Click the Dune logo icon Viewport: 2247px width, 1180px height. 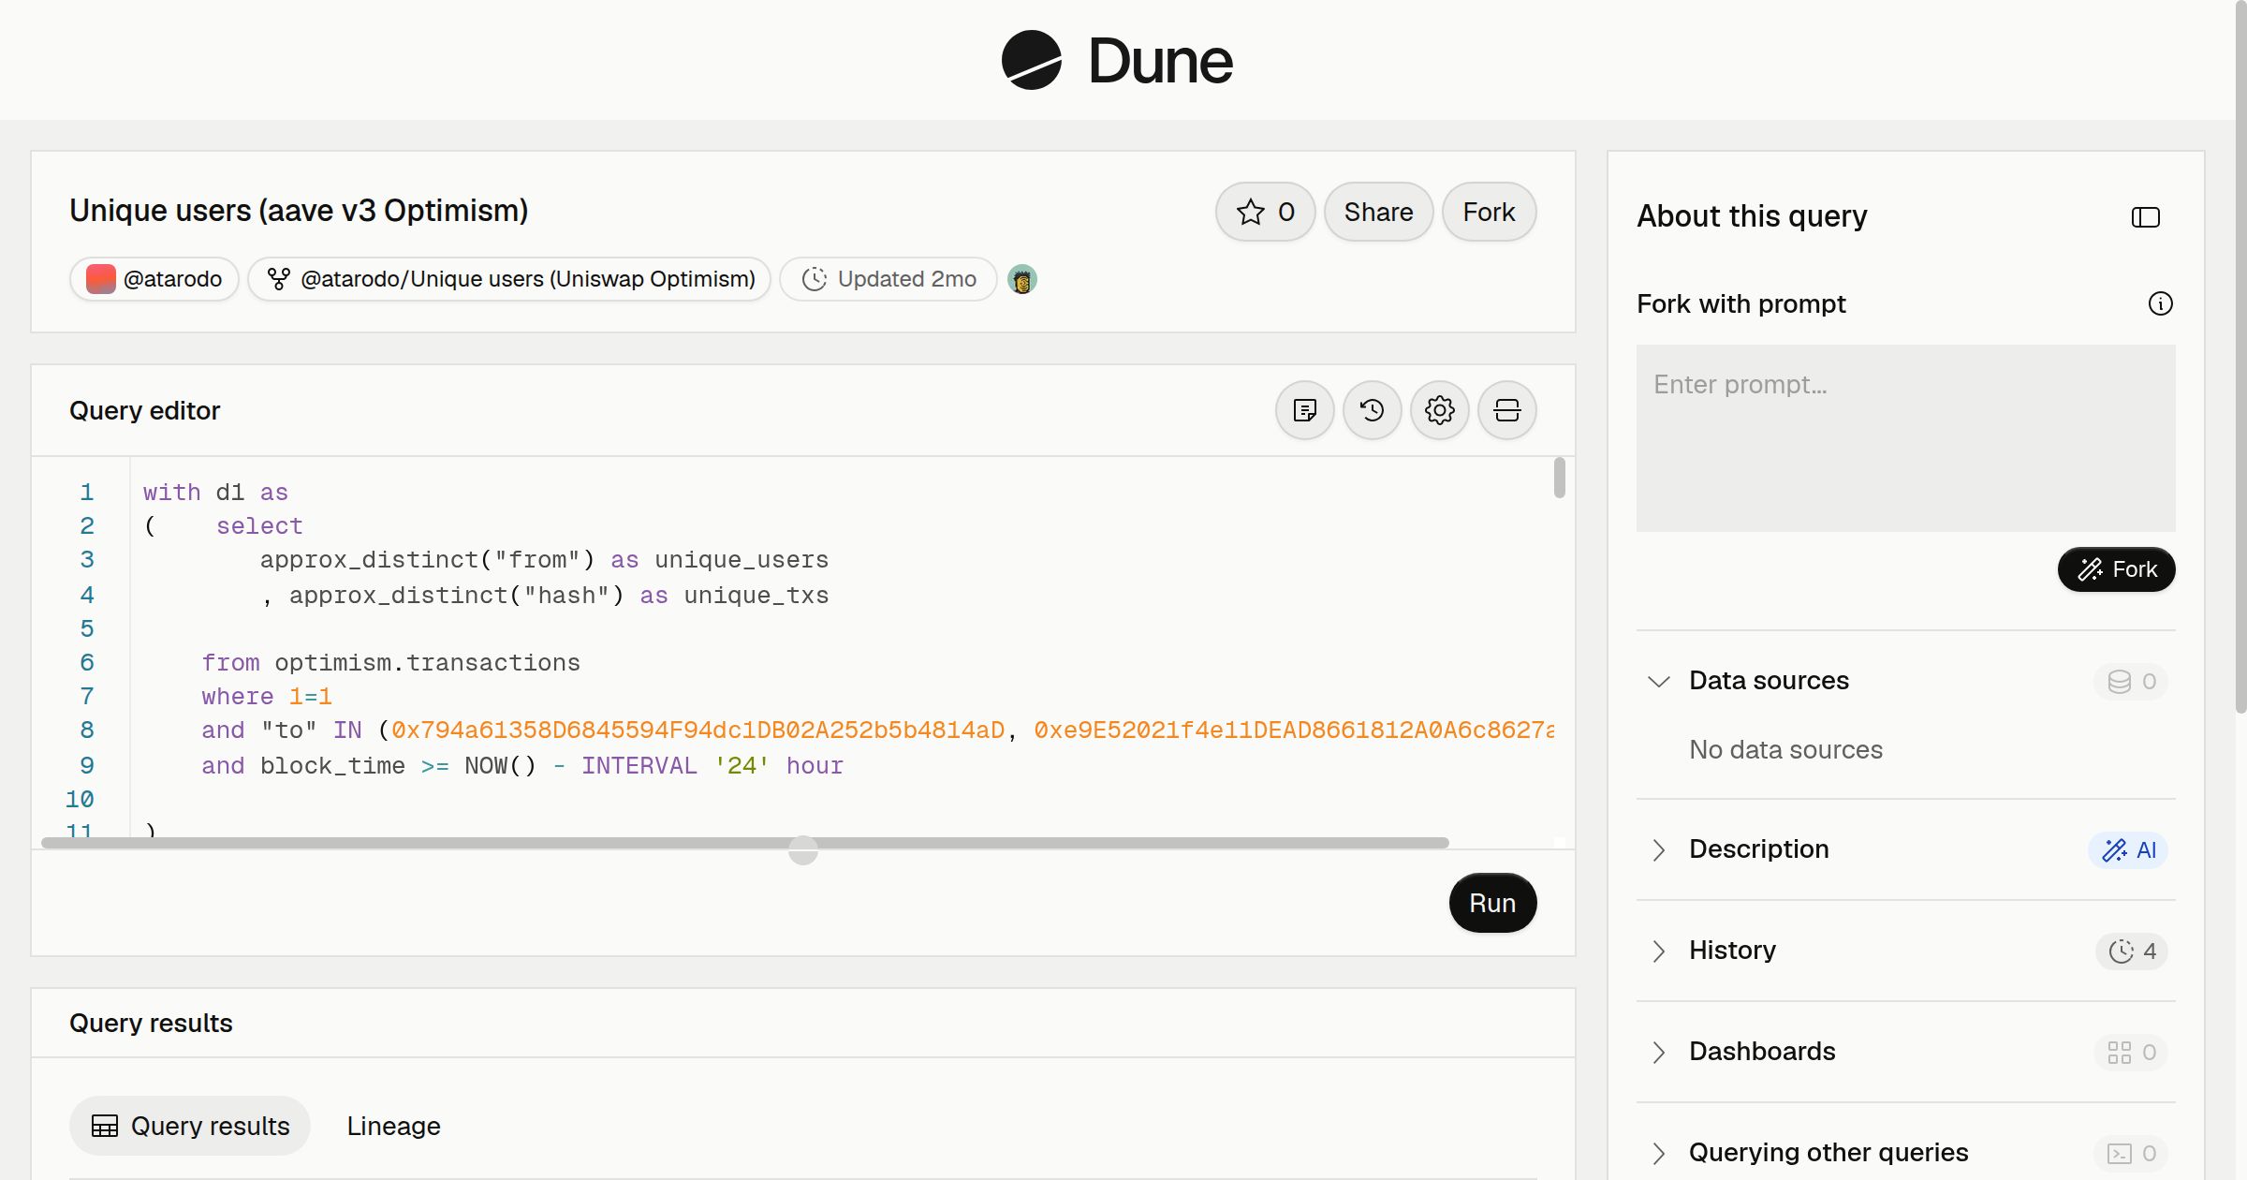pyautogui.click(x=1031, y=60)
